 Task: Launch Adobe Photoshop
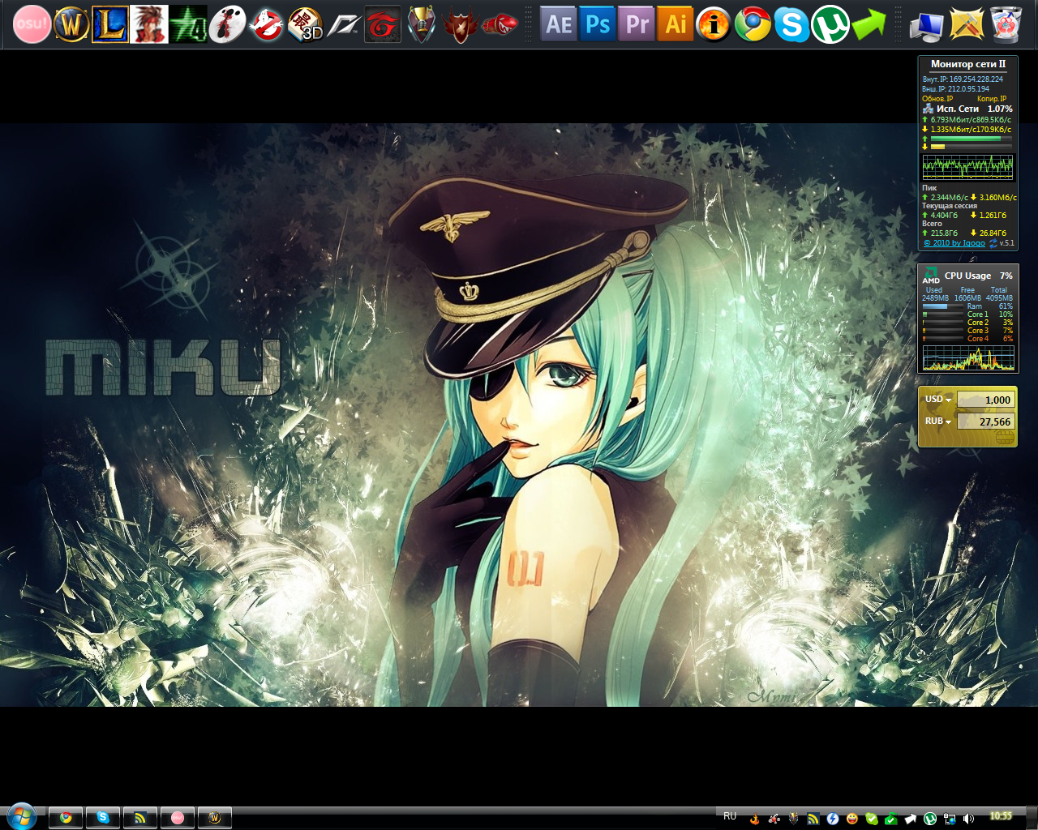[598, 24]
